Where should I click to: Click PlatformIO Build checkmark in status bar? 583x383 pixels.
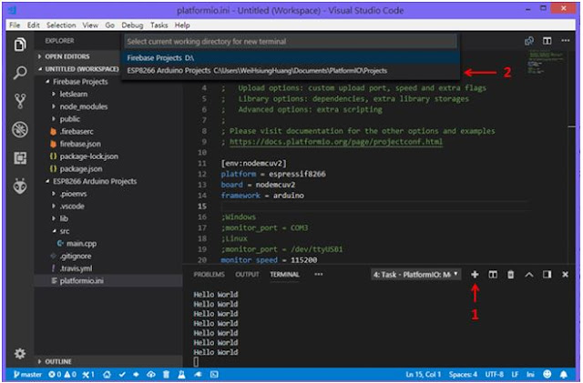[x=122, y=375]
